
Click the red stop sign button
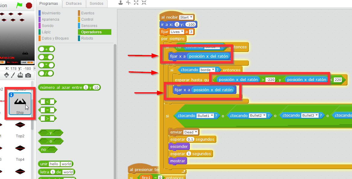(x=29, y=5)
